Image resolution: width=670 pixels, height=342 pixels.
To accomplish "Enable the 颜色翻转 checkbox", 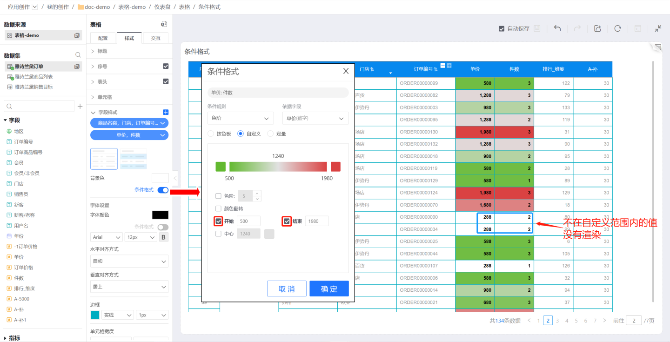I will [218, 208].
